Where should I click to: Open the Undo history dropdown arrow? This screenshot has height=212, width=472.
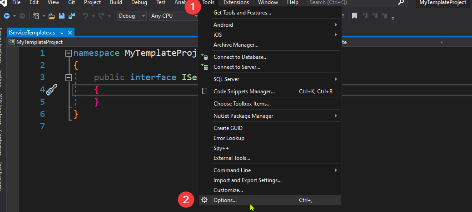[93, 16]
